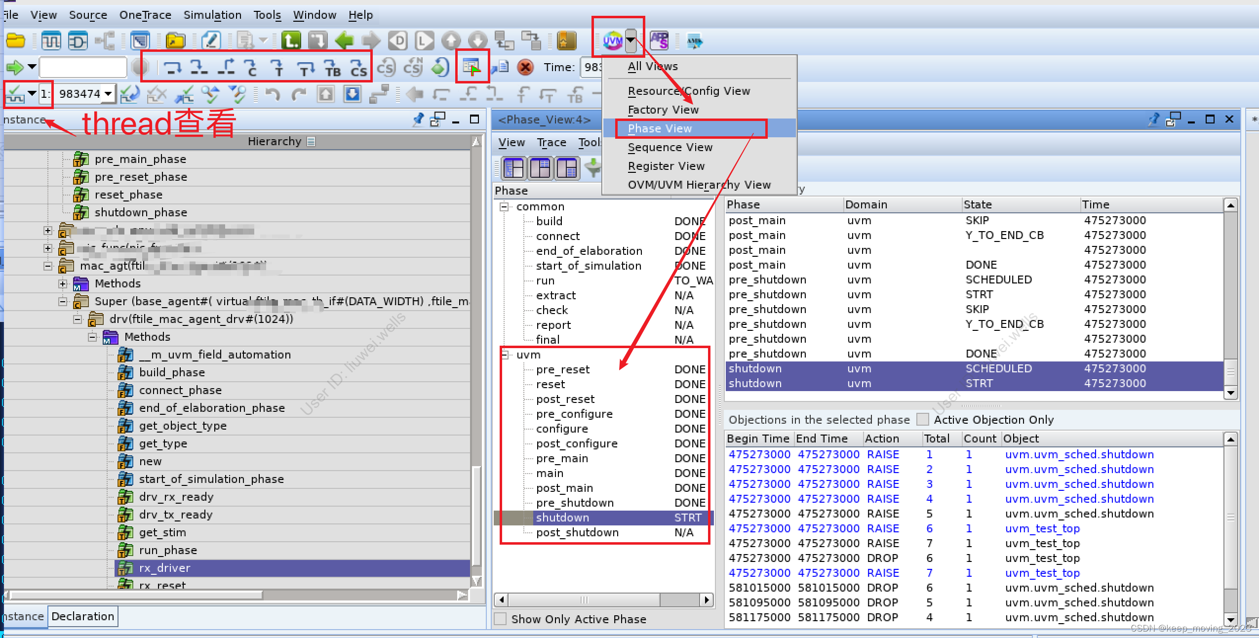Expand the Methods node under mac_agt
1259x638 pixels.
point(63,283)
